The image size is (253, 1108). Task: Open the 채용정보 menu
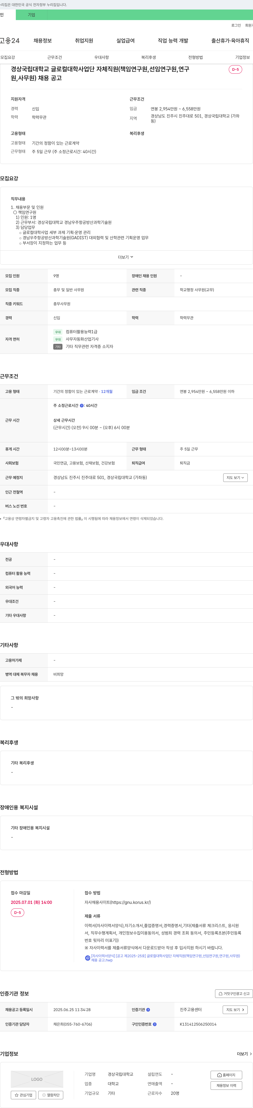point(42,40)
